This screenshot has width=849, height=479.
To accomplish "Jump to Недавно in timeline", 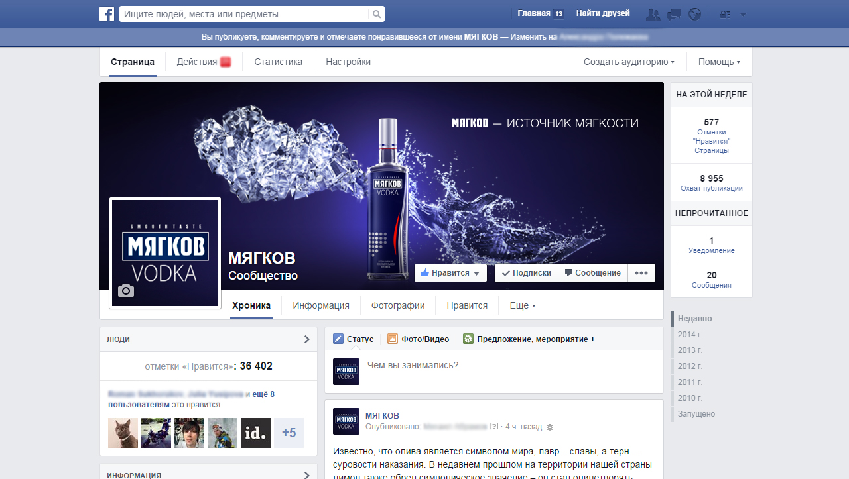I will click(695, 319).
